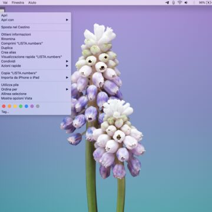This screenshot has width=212, height=212.
Task: Expand the Apri con submenu
Action: point(35,20)
